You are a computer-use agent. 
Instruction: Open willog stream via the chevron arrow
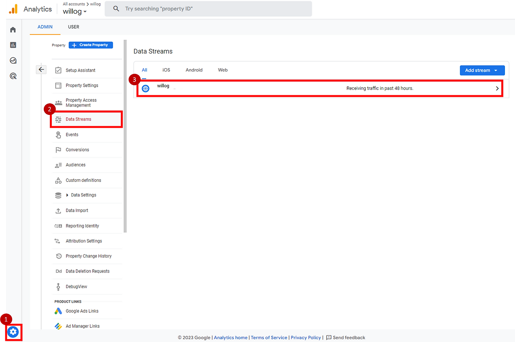[x=497, y=88]
